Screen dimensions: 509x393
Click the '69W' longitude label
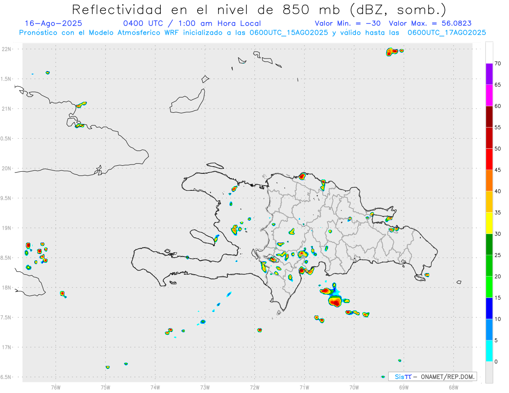[404, 387]
